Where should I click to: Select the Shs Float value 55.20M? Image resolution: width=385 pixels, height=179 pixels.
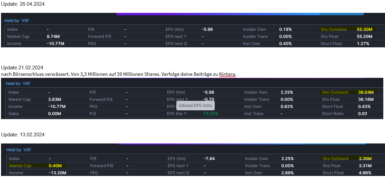tap(364, 37)
